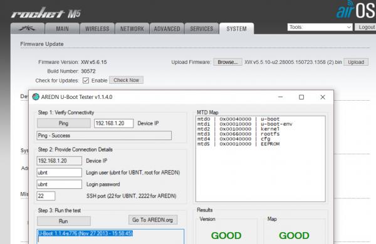Click the SSH port field
This screenshot has height=244, width=376.
(x=46, y=196)
